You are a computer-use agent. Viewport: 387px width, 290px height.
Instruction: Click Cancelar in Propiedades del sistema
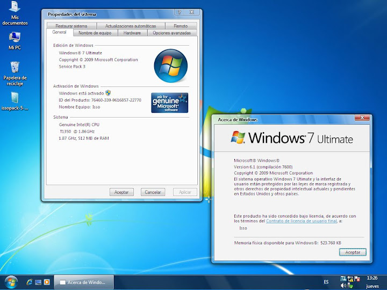(153, 192)
